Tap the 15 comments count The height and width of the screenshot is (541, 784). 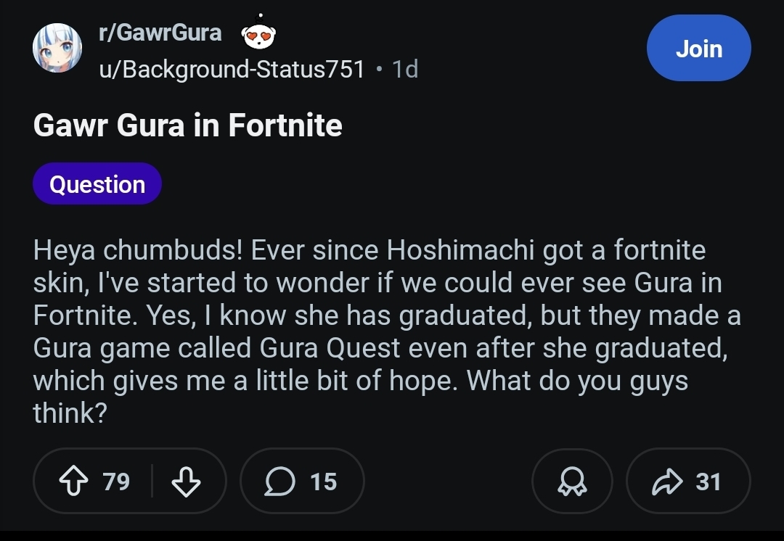coord(323,482)
